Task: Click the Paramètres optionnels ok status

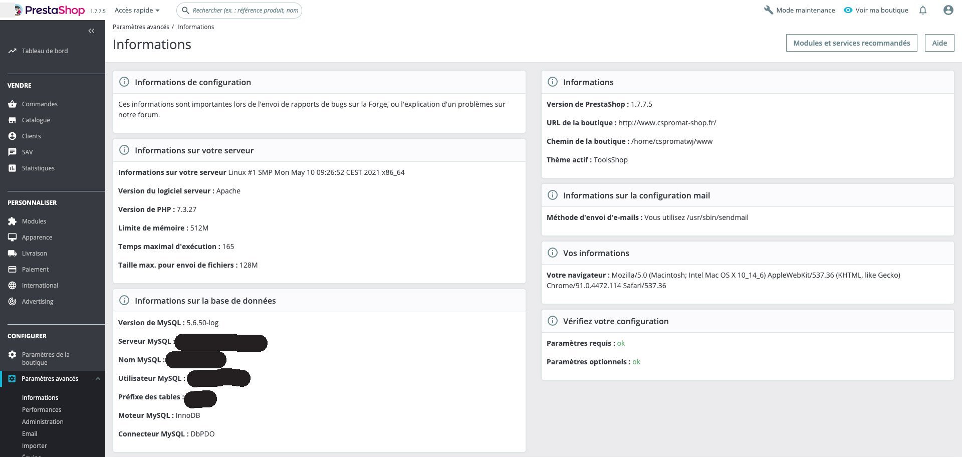Action: coord(636,362)
